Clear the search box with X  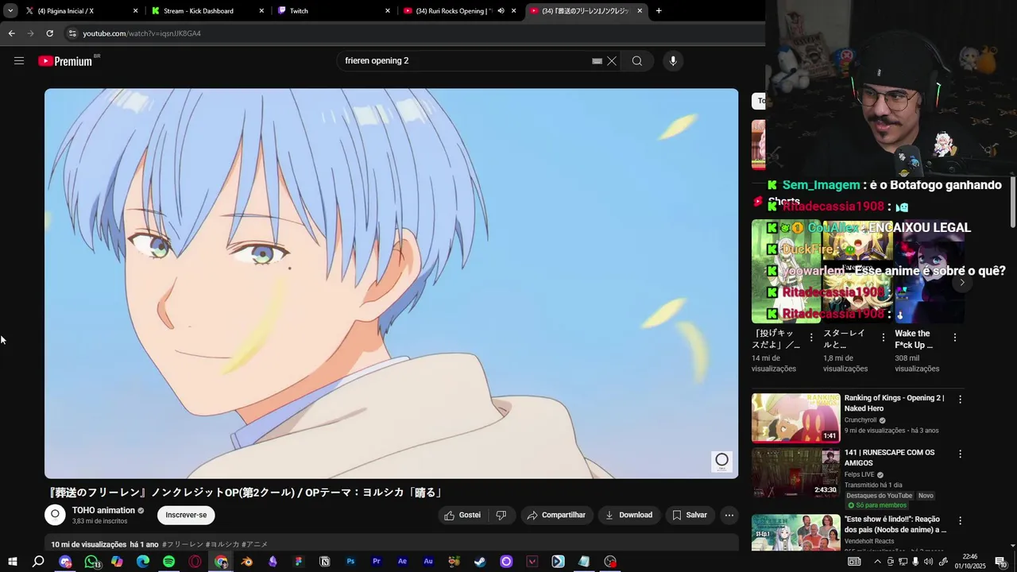click(612, 61)
